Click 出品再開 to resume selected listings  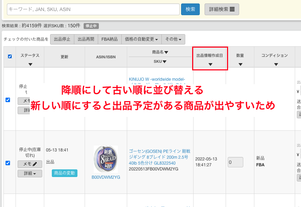click(86, 39)
